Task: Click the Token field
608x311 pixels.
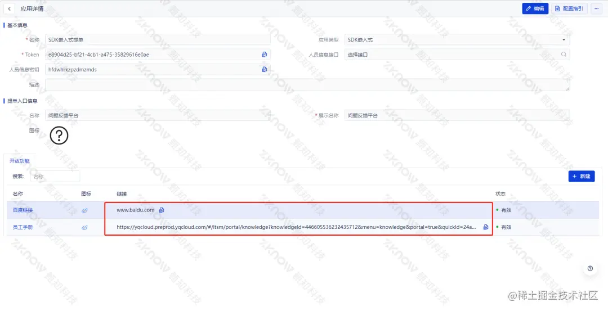Action: click(158, 55)
